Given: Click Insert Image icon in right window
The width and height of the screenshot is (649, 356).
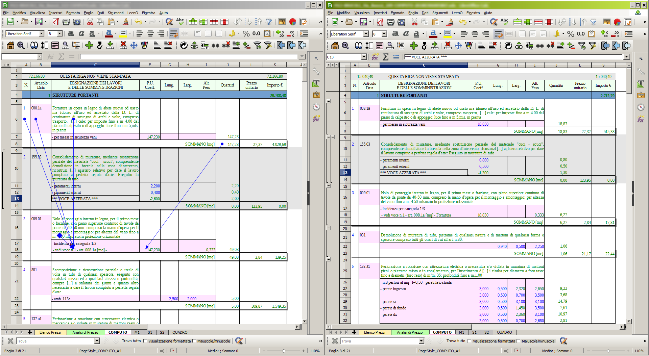Looking at the screenshot, I should click(x=606, y=22).
